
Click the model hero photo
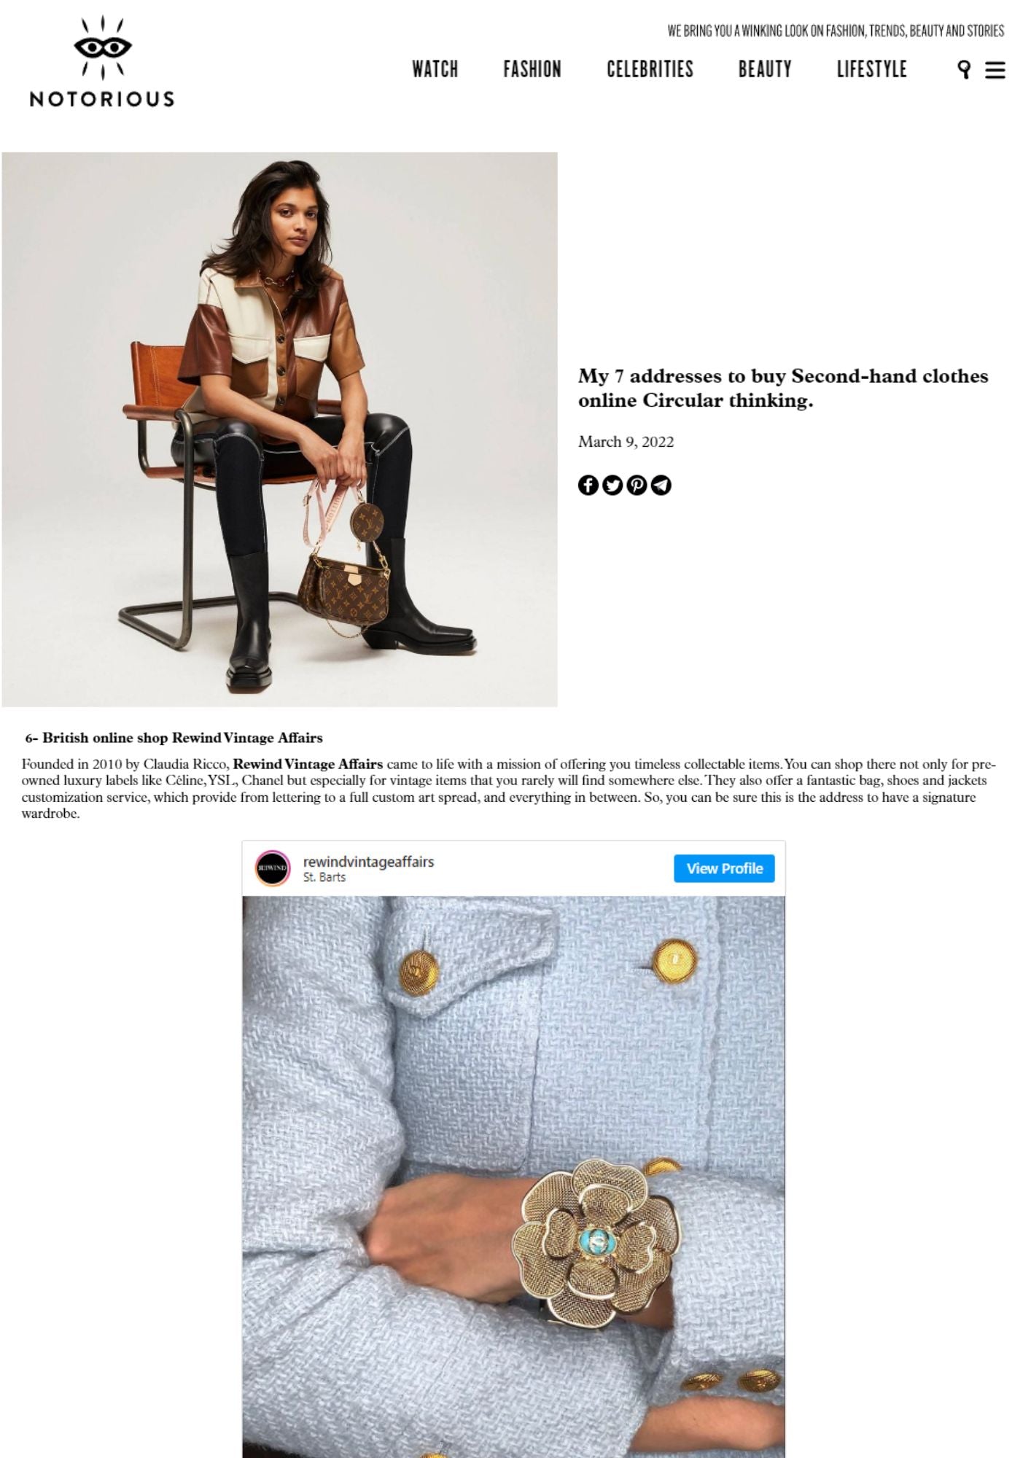click(279, 429)
